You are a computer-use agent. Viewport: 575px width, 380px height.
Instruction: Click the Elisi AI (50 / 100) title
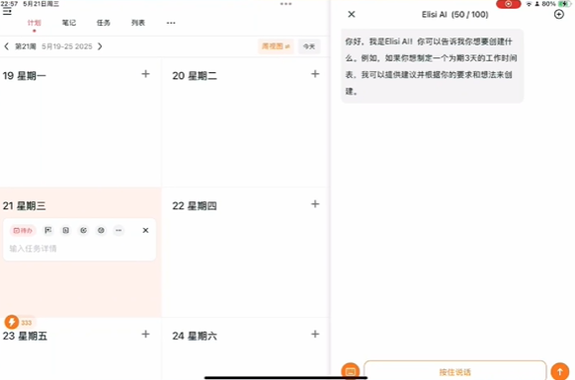(455, 15)
